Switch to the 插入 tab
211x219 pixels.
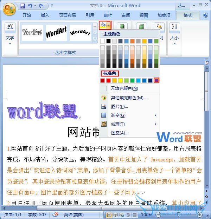coord(45,15)
